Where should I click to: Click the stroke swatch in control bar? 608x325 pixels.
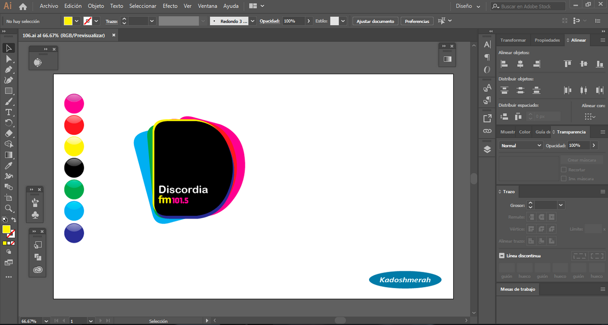pos(88,21)
